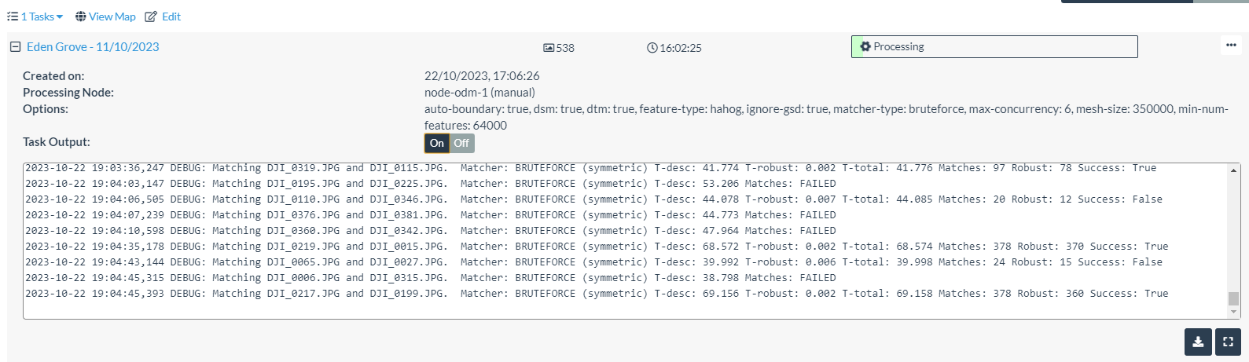
Task: Open the three-dots task options menu
Action: pos(1231,46)
